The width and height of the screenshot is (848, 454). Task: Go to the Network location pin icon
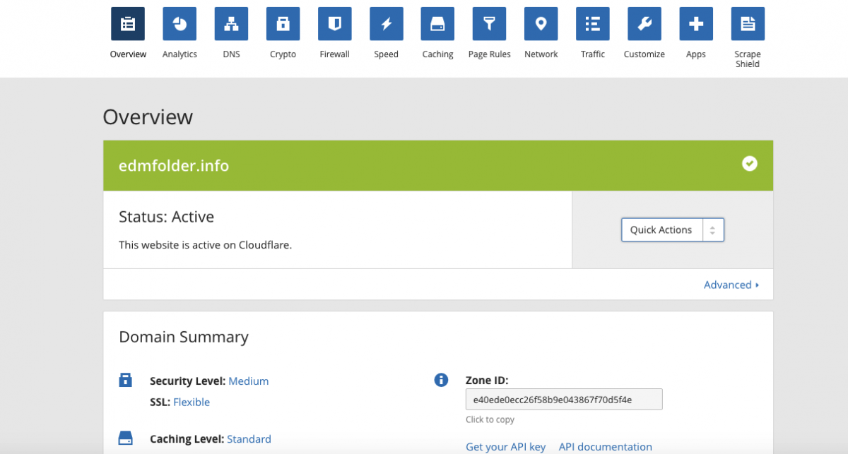[541, 24]
